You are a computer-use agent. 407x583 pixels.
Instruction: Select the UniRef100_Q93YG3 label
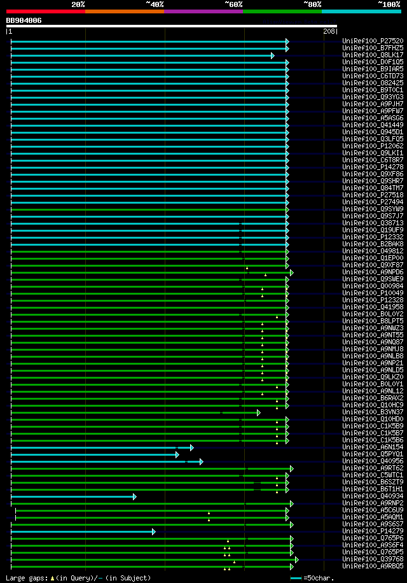point(373,97)
